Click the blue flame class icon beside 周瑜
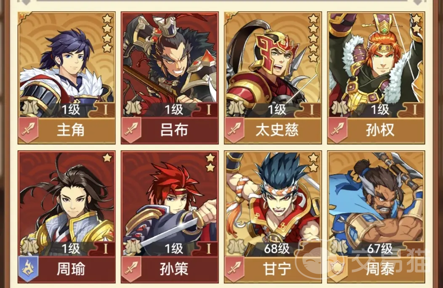 (28, 269)
